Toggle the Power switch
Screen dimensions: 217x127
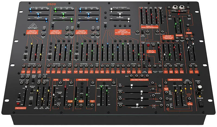coord(201,103)
